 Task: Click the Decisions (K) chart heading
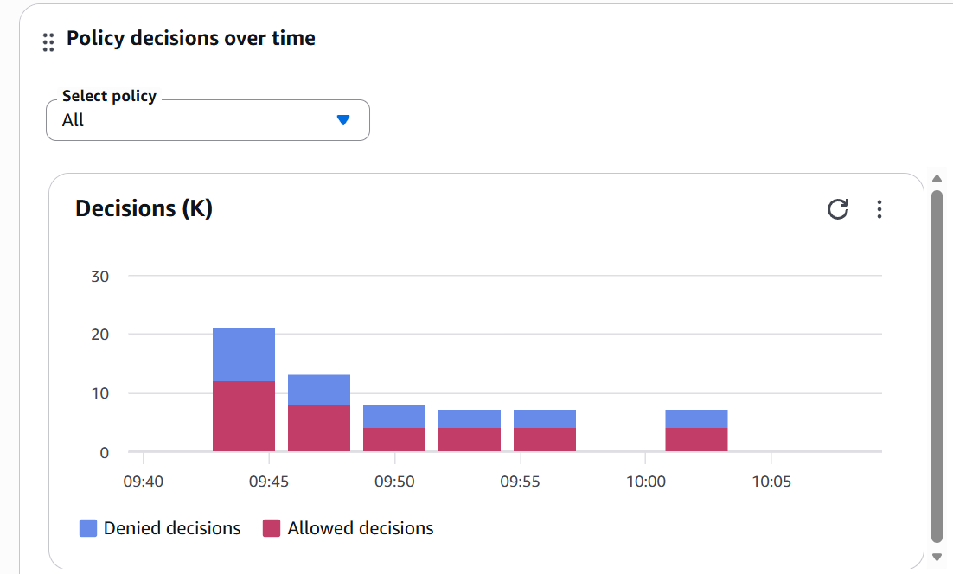point(144,208)
